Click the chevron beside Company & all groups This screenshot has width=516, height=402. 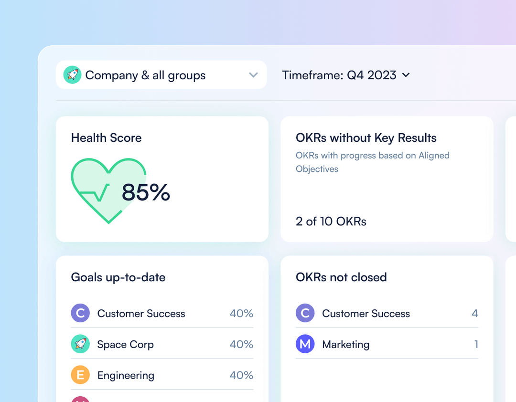[x=253, y=75]
